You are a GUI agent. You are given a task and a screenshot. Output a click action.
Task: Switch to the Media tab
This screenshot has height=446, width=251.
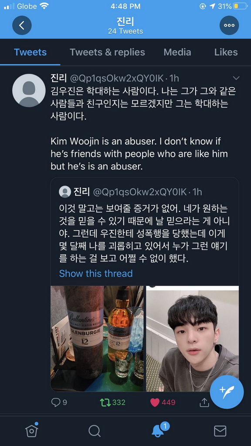[177, 52]
